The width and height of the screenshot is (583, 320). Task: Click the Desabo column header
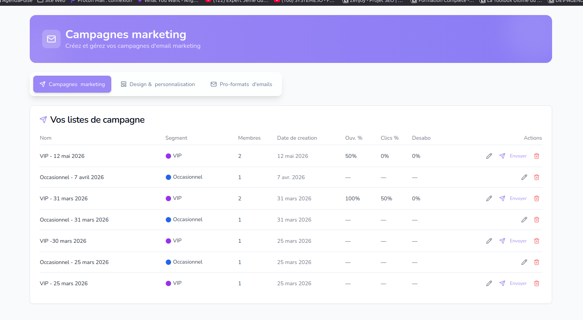[421, 138]
